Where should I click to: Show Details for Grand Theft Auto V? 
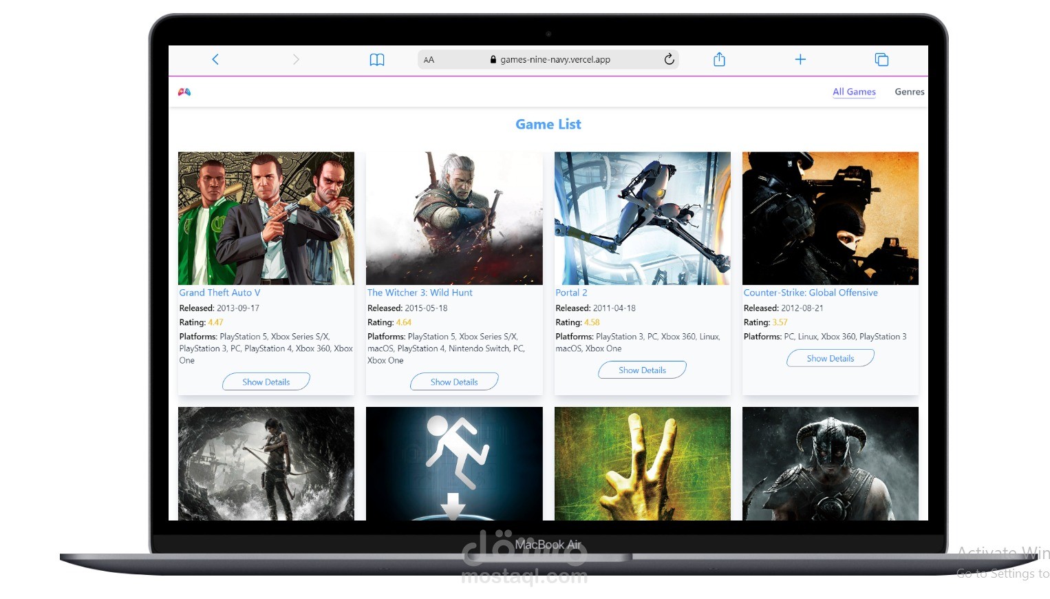(266, 382)
